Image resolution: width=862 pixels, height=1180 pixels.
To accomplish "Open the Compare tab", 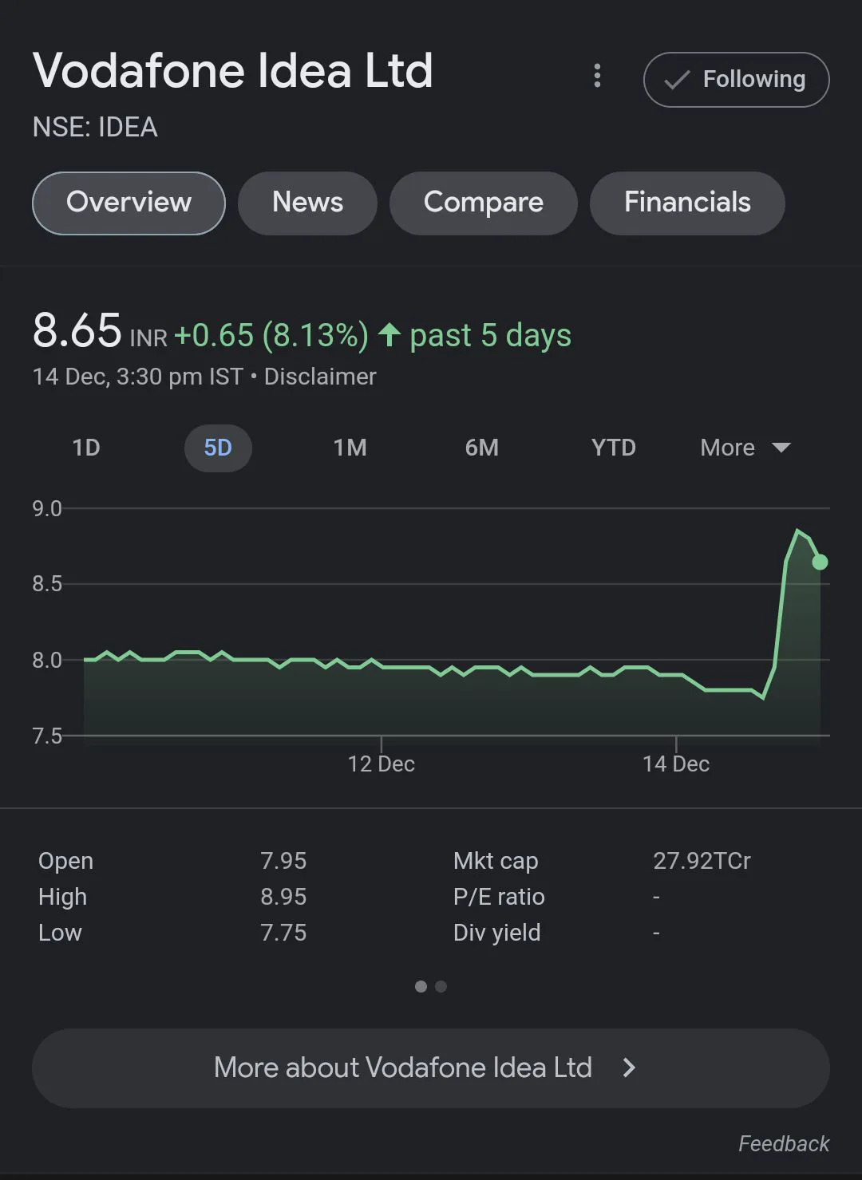I will (x=483, y=203).
